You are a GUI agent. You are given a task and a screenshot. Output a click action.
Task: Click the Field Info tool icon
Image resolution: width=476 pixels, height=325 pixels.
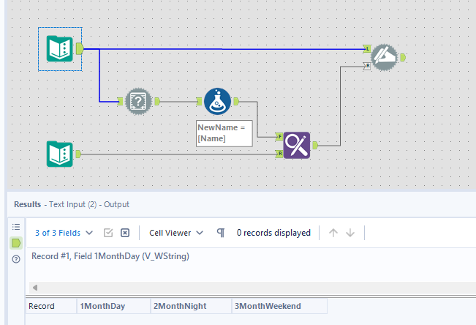pyautogui.click(x=138, y=101)
